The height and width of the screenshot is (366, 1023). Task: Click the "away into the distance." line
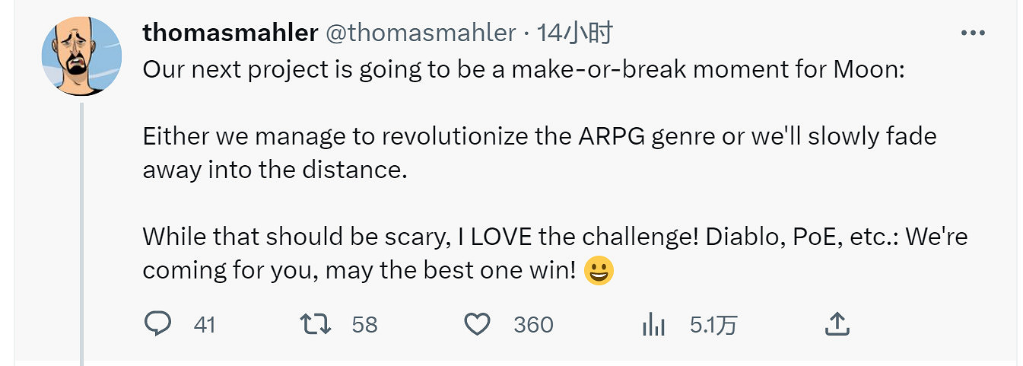click(275, 169)
